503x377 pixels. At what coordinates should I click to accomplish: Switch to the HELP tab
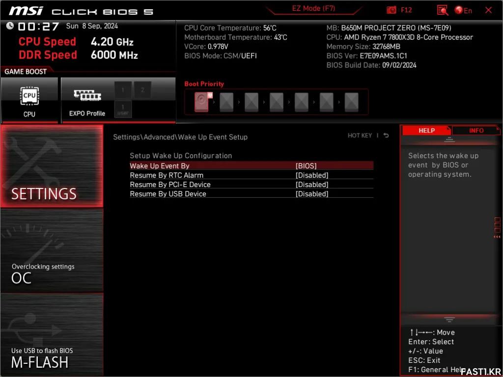(427, 131)
